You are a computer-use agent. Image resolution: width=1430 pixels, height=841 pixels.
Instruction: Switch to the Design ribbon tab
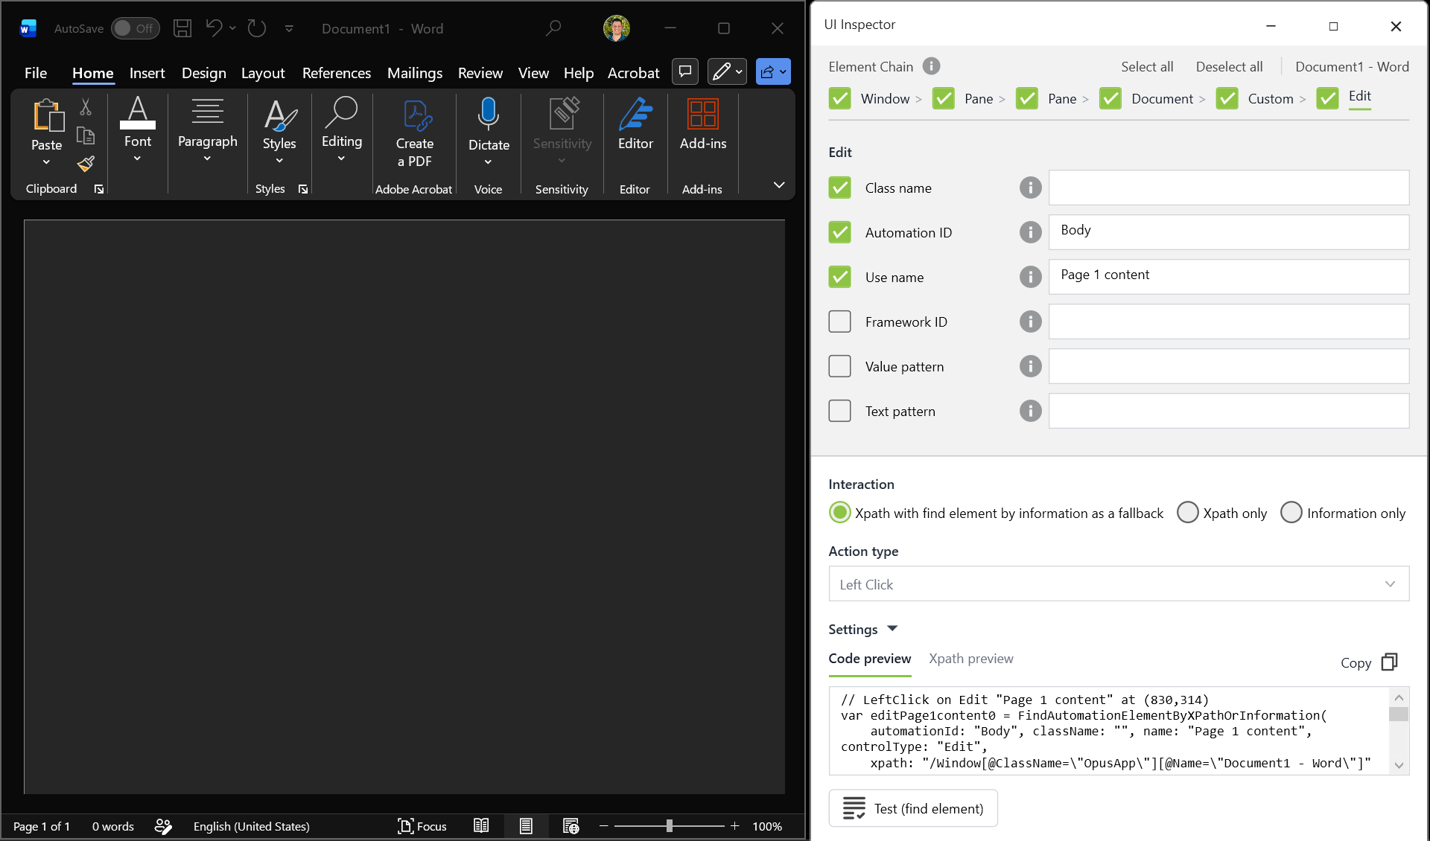click(203, 72)
